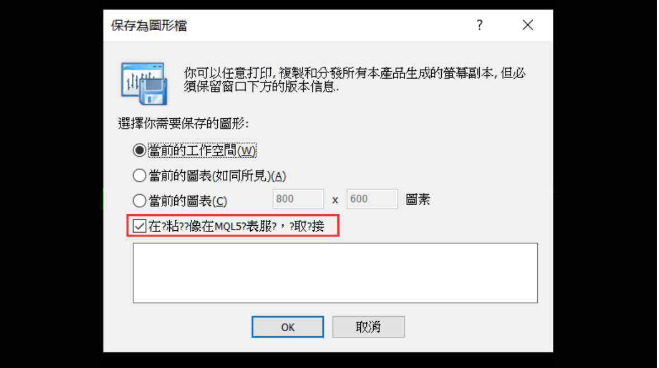659x368 pixels.
Task: Focus the height field showing 600
Action: pyautogui.click(x=372, y=199)
